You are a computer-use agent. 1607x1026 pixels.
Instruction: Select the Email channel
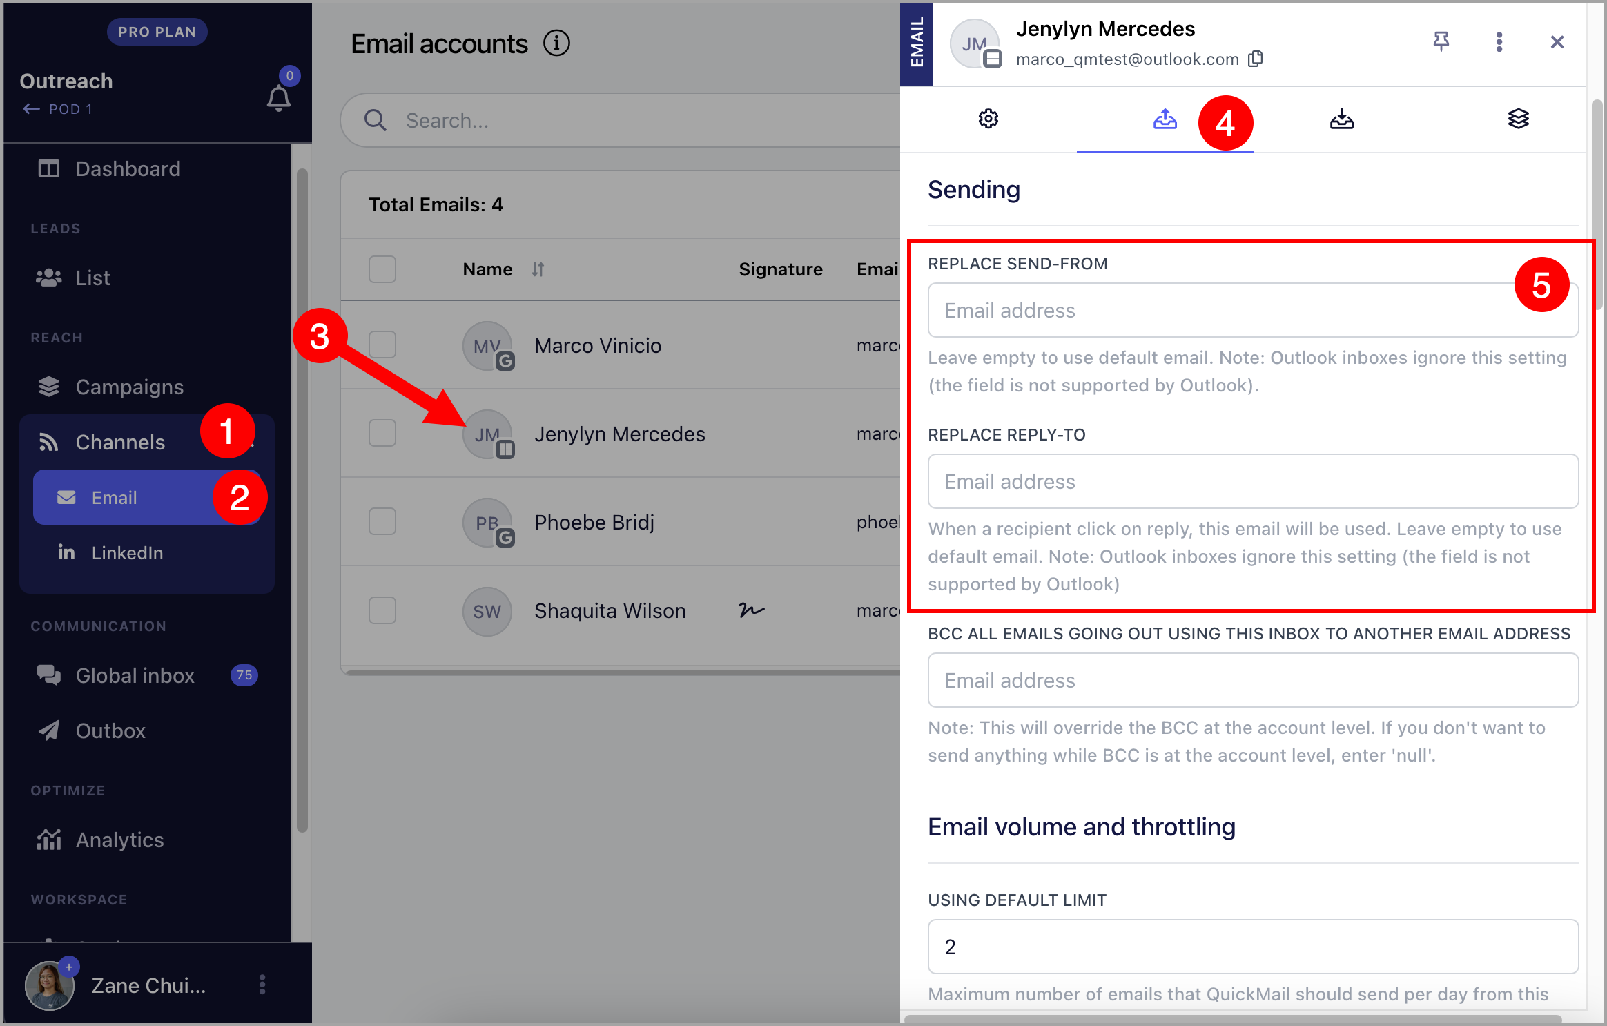(146, 497)
